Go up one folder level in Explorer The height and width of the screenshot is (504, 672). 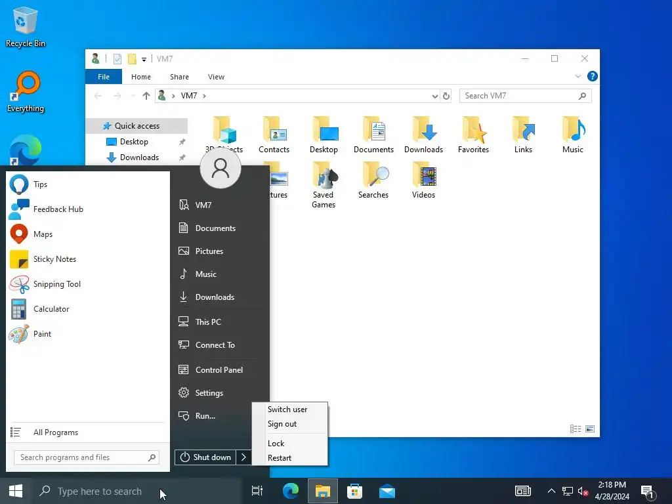pos(146,96)
